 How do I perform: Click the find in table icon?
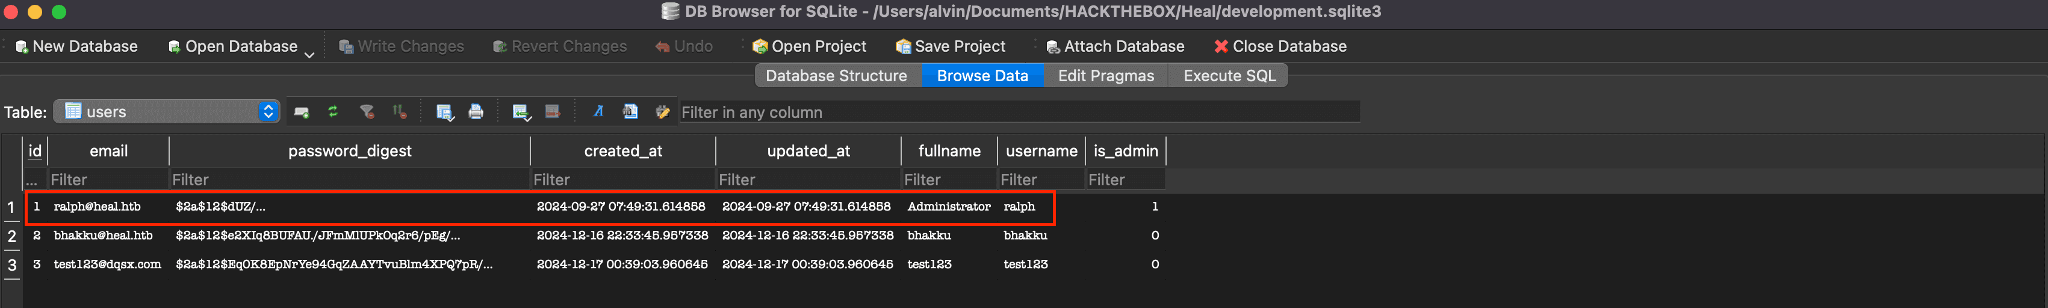[x=630, y=112]
